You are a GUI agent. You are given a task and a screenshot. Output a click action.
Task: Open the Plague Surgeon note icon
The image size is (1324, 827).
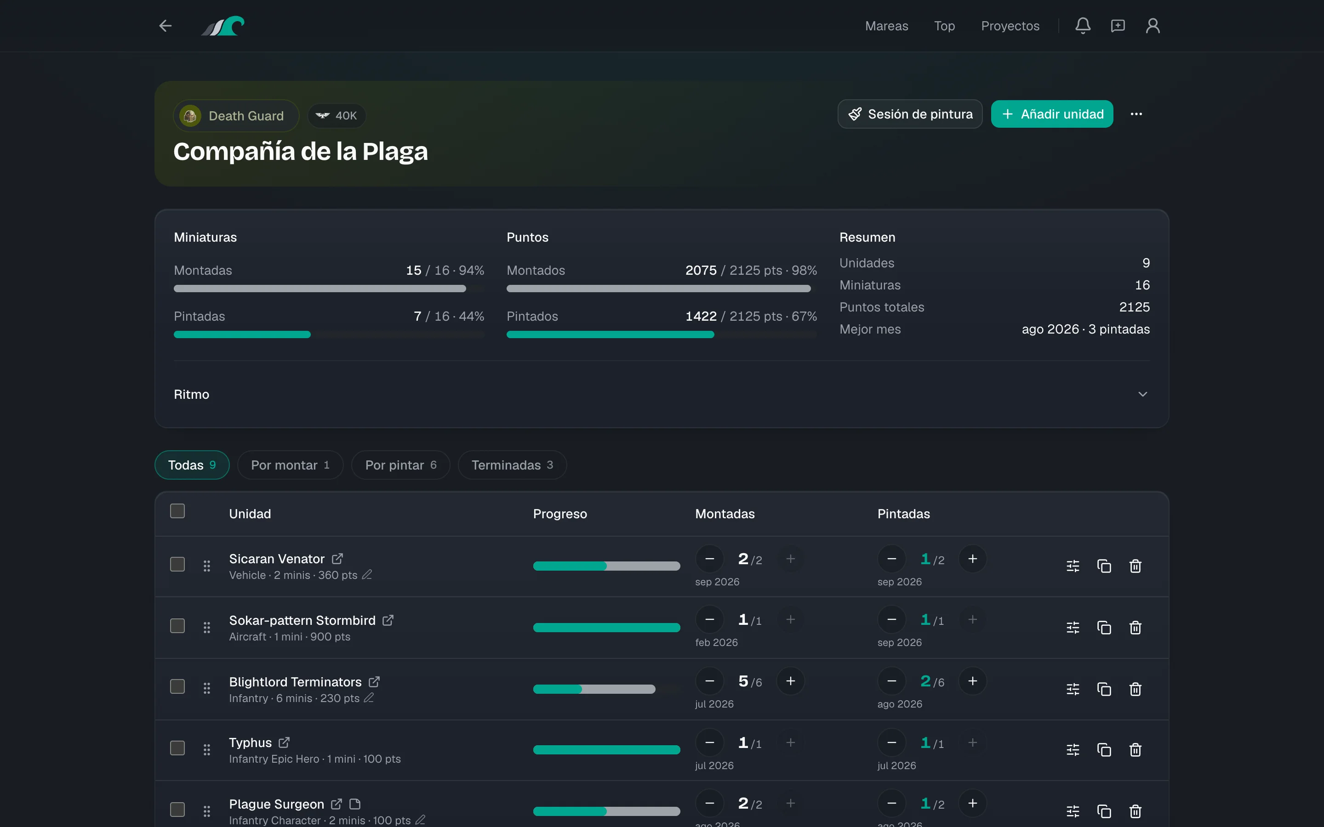pos(355,804)
